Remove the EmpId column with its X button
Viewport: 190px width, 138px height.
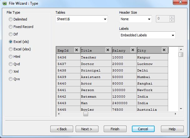77,50
